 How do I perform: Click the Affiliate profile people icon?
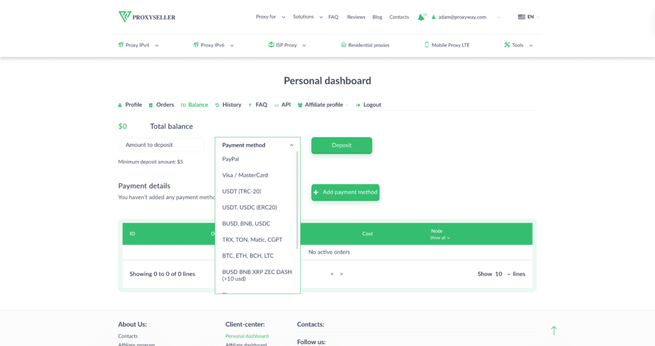300,105
